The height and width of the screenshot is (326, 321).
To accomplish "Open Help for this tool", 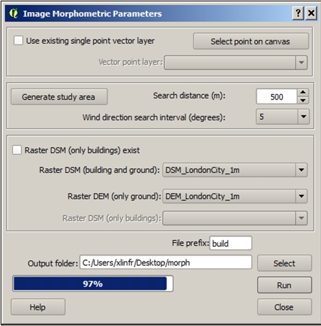I will pyautogui.click(x=38, y=307).
